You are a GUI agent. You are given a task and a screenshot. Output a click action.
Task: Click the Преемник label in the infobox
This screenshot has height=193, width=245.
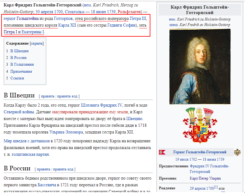click(168, 178)
